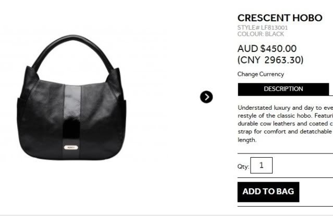Click the "restyle of the classic hobo" line
The height and width of the screenshot is (218, 333).
click(x=285, y=116)
